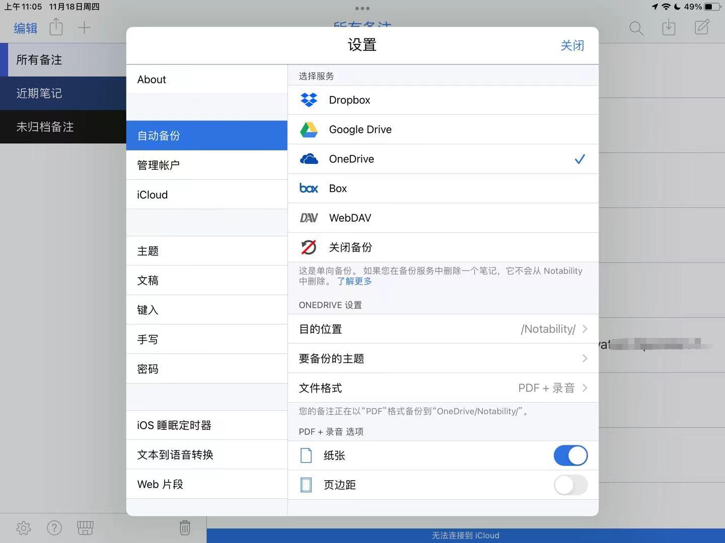Select the WebDAV service icon

tap(309, 218)
